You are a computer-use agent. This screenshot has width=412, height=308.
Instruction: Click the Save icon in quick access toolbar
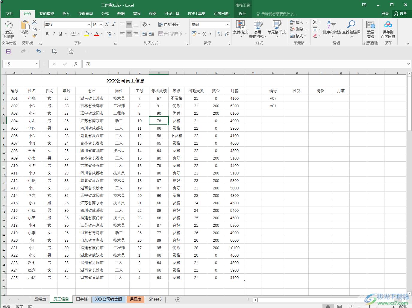pyautogui.click(x=8, y=51)
